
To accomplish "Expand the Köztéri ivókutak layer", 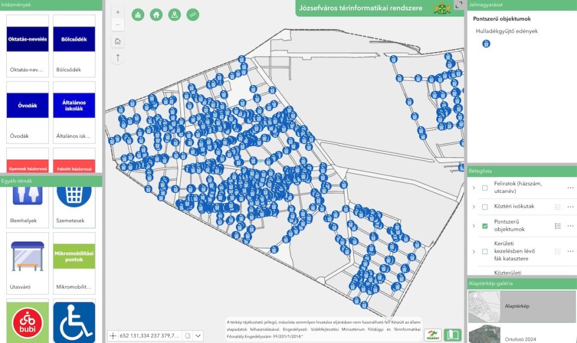I will [474, 207].
